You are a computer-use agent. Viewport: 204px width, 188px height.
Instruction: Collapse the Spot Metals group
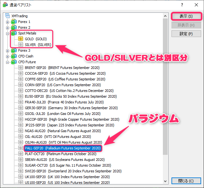[x=7, y=34]
